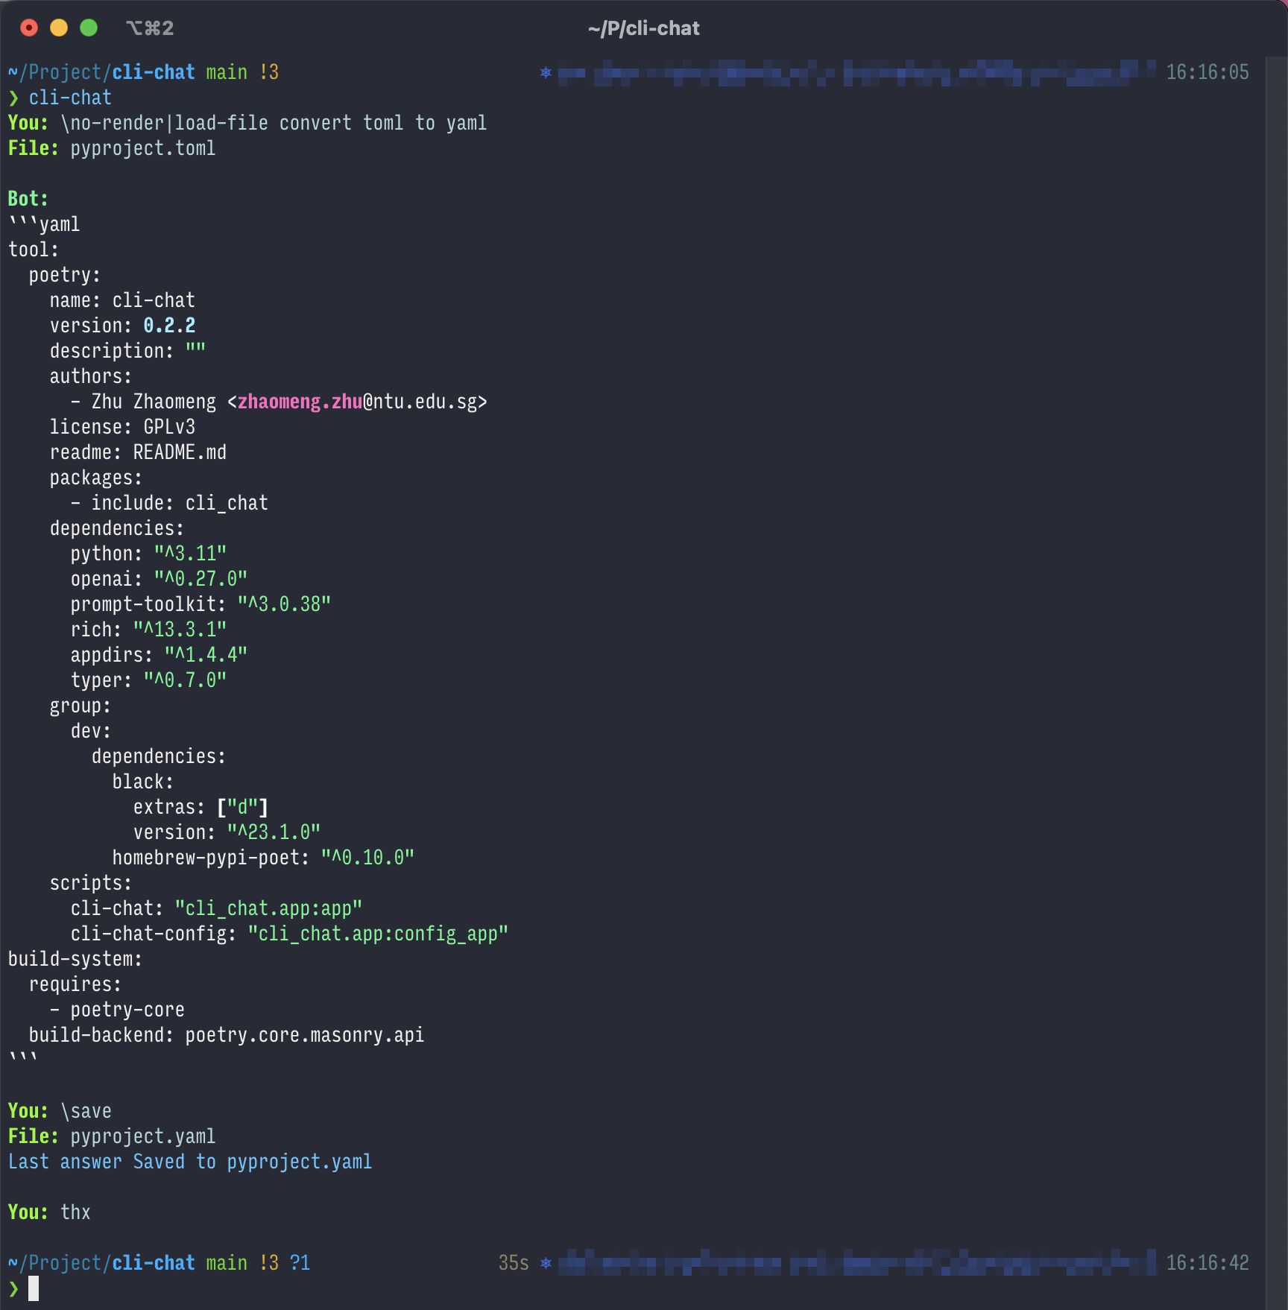
Task: Click the kubernetes helm icon on top prompt
Action: tap(546, 72)
